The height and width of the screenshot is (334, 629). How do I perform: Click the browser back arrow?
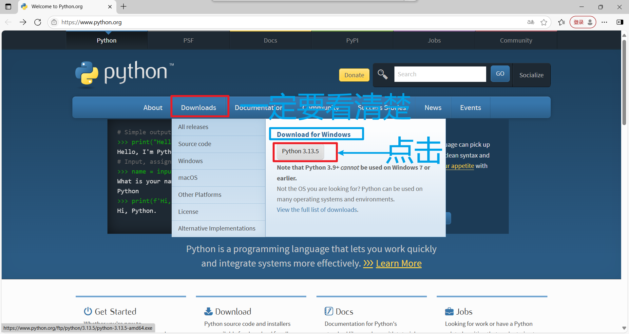tap(8, 22)
